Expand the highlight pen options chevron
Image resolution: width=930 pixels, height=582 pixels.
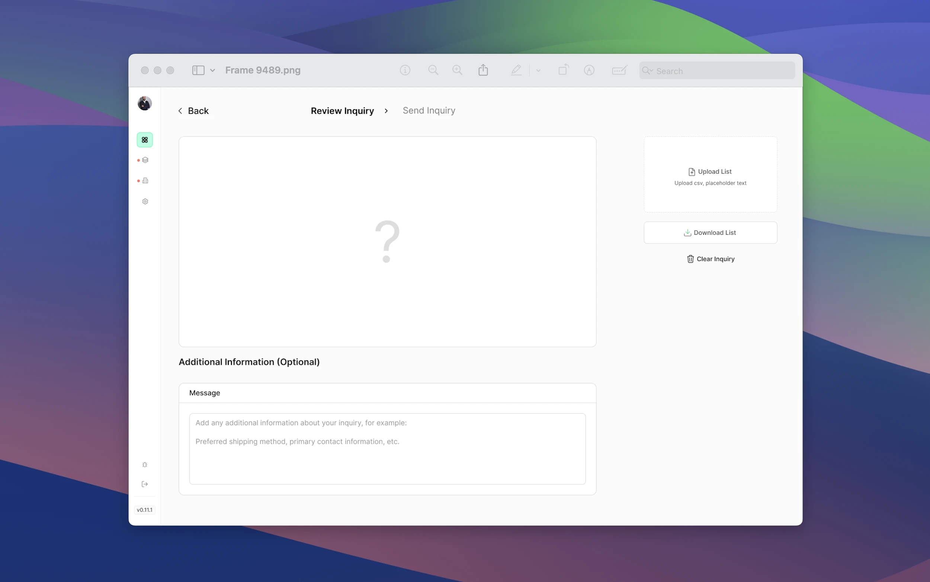(x=538, y=70)
